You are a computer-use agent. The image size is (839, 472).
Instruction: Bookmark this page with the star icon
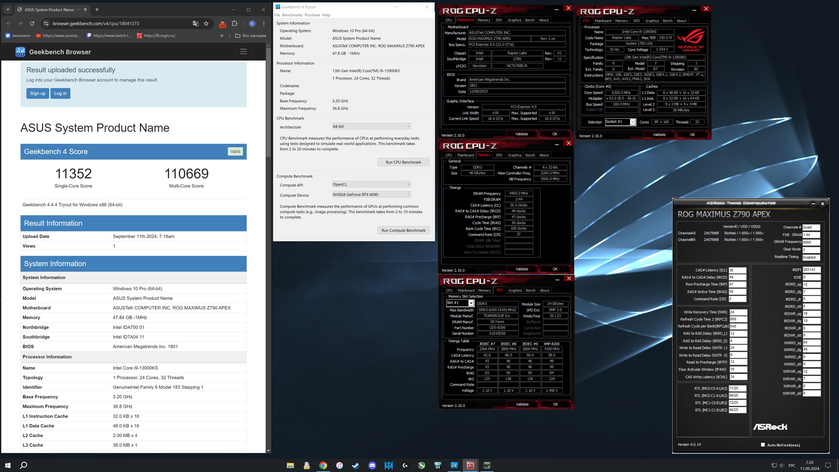(206, 24)
